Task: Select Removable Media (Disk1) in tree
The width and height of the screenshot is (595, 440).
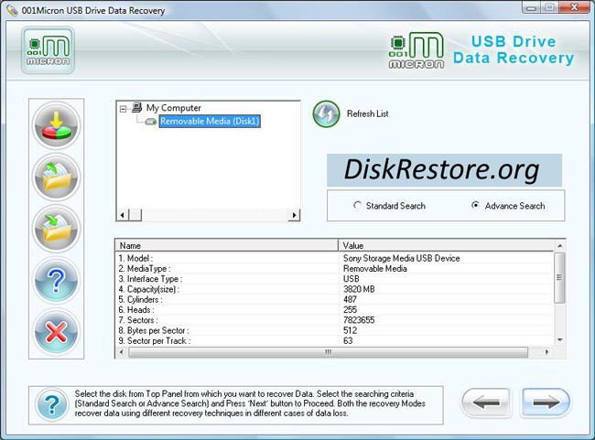Action: coord(210,122)
